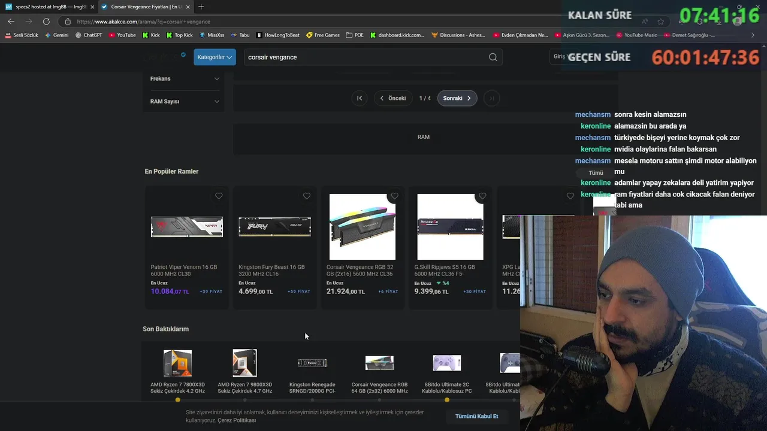
Task: Go back with the browser back arrow
Action: click(11, 21)
